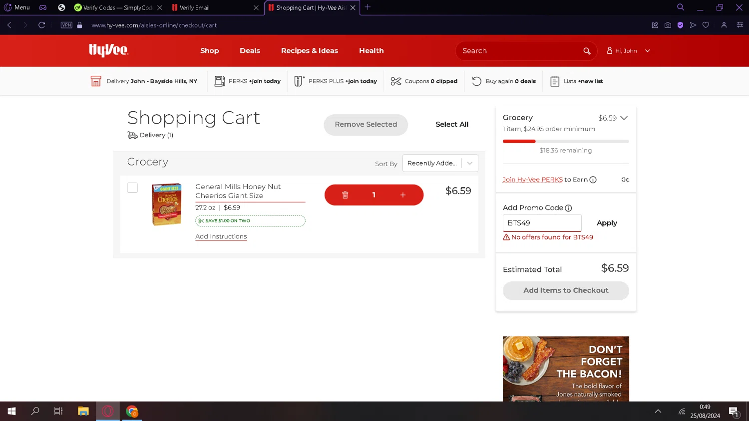Open the Hi, John account menu
The height and width of the screenshot is (421, 749).
[x=628, y=51]
